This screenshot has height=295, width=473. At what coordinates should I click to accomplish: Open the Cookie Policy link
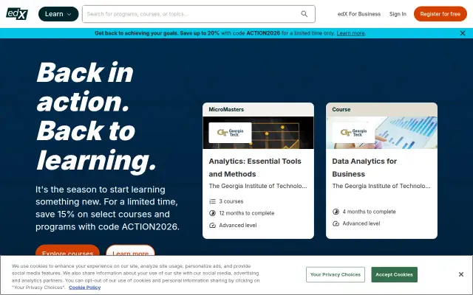point(85,288)
